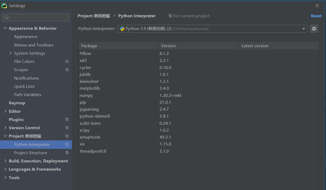
Task: Click project-level icon beside Plugins
Action: 67,119
